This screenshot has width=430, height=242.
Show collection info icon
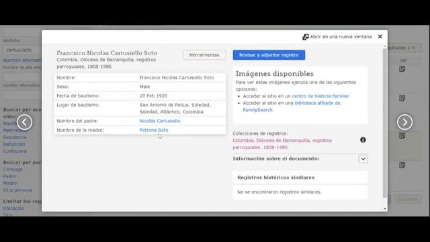click(363, 140)
